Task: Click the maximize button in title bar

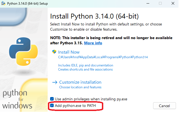Action: pyautogui.click(x=160, y=3)
